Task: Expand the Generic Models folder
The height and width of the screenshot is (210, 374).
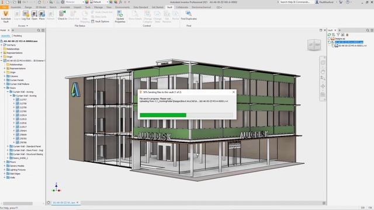Action: 5,166
